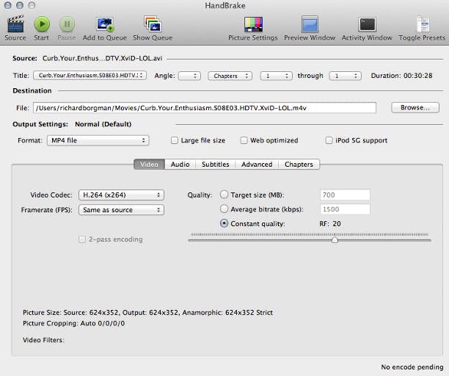
Task: Click the source filename 'Curb.Your.Enthus...DTV.XviD-LOL.avi'
Action: (x=102, y=58)
